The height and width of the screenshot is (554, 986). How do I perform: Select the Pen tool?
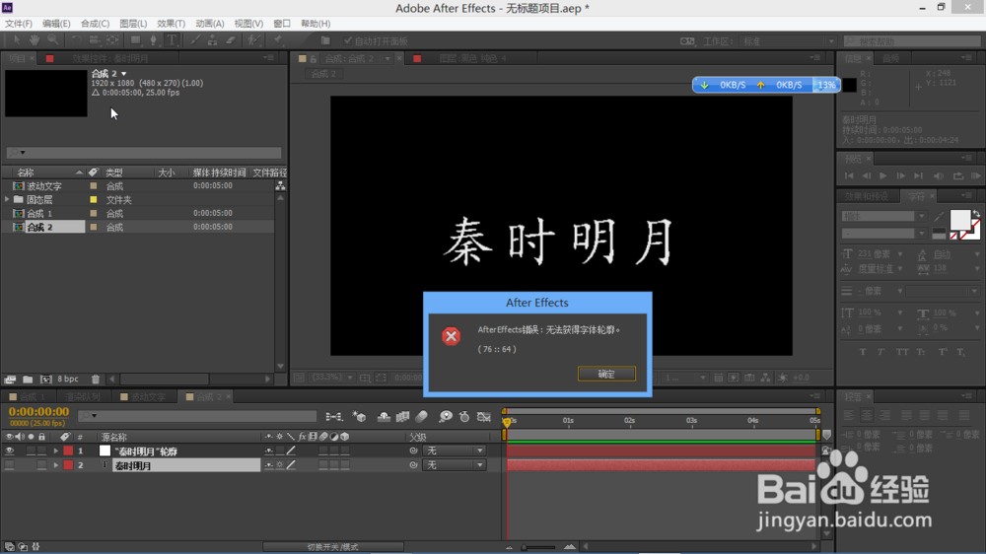[x=154, y=40]
